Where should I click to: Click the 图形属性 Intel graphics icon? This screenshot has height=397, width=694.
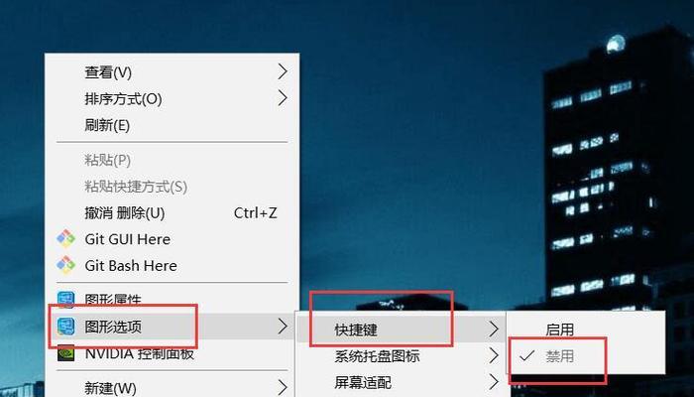point(66,300)
